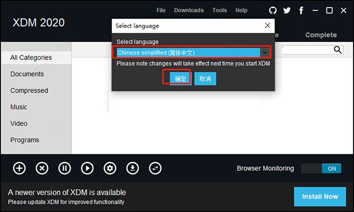This screenshot has height=212, width=354.
Task: Click the add new download plus icon
Action: (x=19, y=168)
